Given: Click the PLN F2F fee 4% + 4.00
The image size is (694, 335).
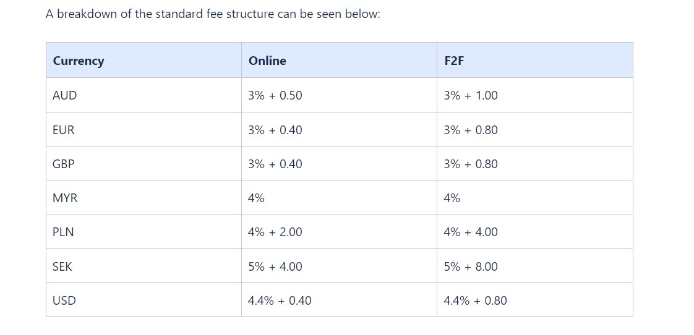Looking at the screenshot, I should (x=471, y=232).
